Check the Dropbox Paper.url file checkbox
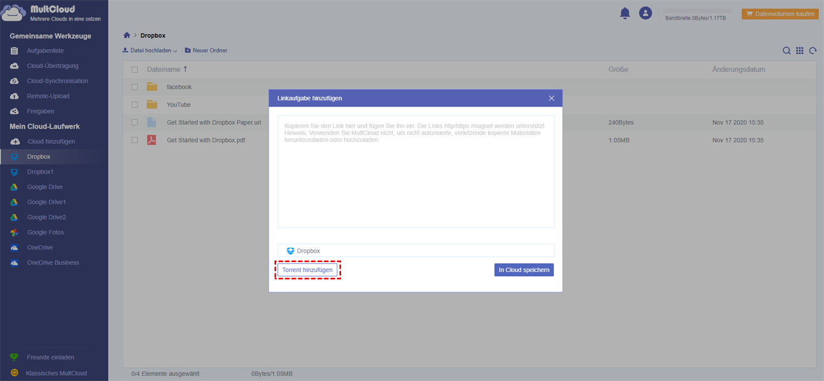 pyautogui.click(x=135, y=123)
